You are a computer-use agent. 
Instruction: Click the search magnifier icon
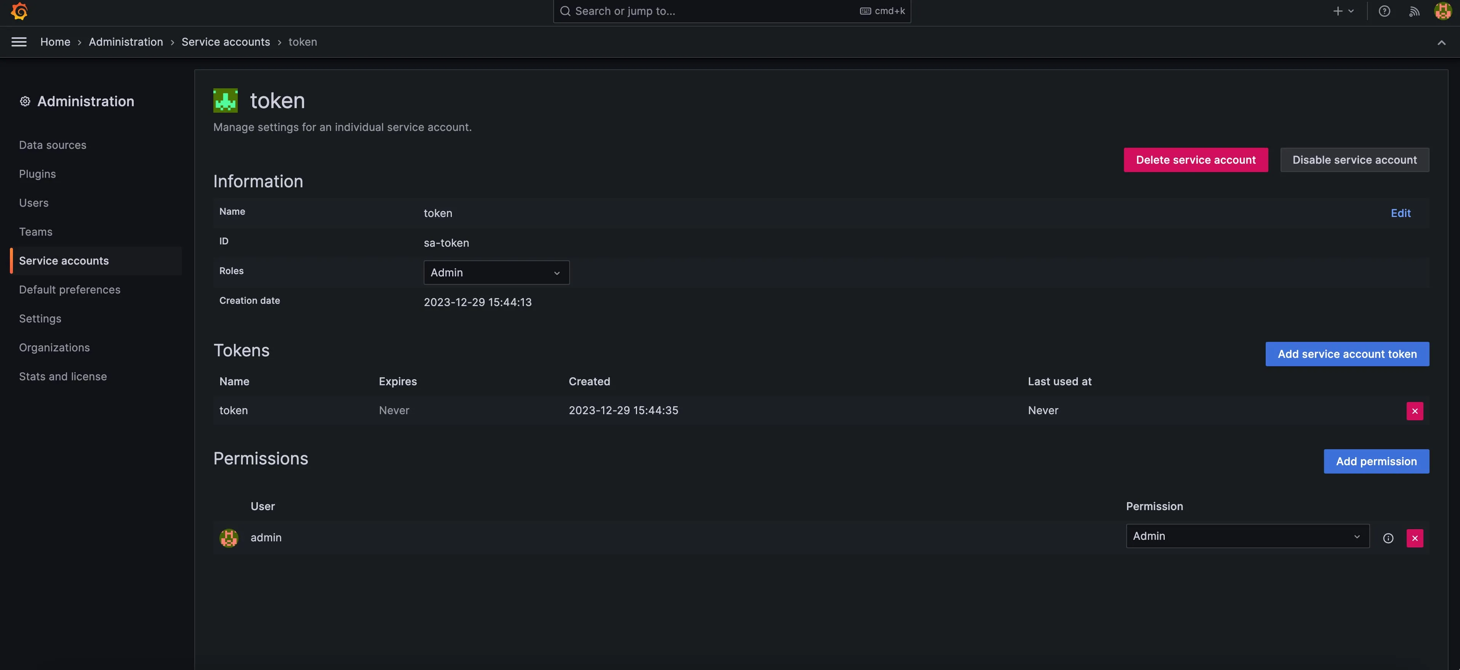point(565,11)
